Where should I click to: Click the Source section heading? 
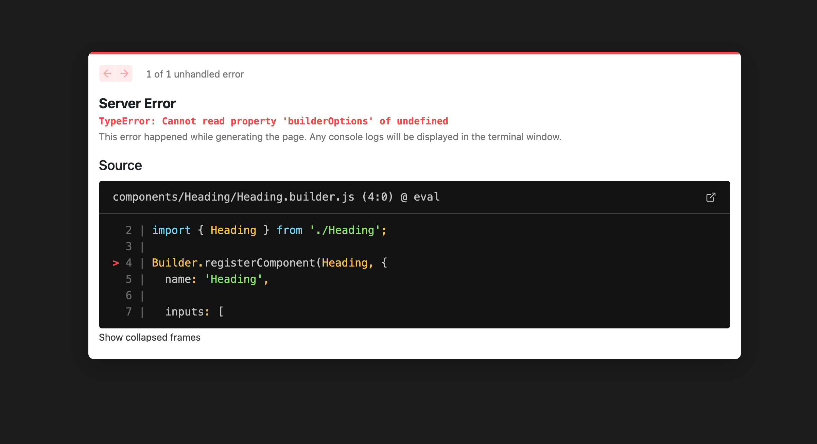120,165
